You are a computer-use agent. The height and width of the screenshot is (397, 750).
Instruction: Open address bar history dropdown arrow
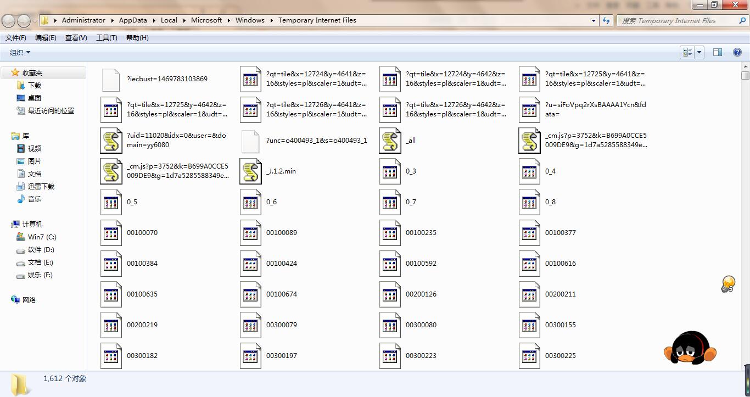[x=594, y=21]
